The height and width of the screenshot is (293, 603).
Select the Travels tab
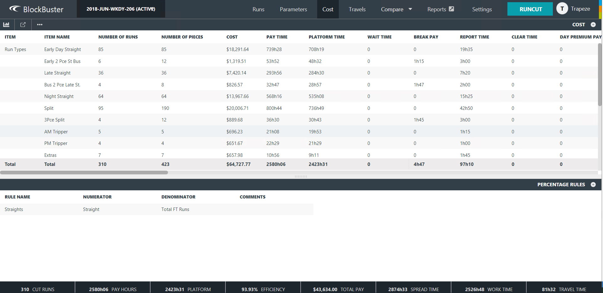coord(357,9)
